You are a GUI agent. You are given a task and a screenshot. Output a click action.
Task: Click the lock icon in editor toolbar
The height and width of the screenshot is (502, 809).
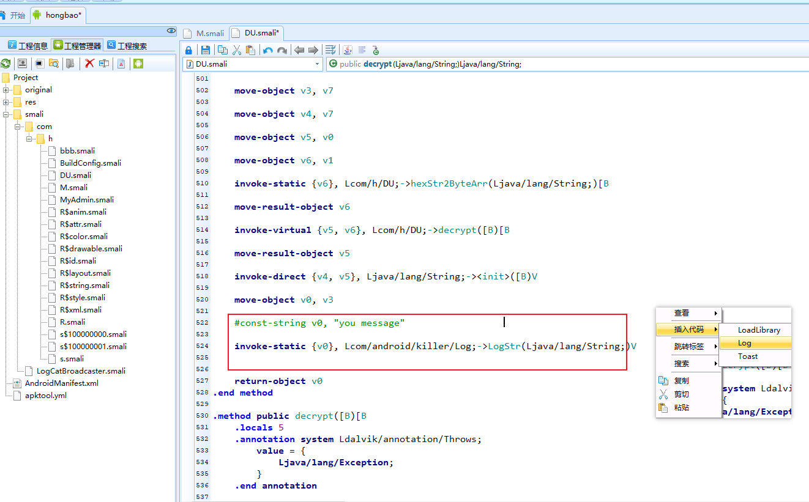click(x=188, y=50)
